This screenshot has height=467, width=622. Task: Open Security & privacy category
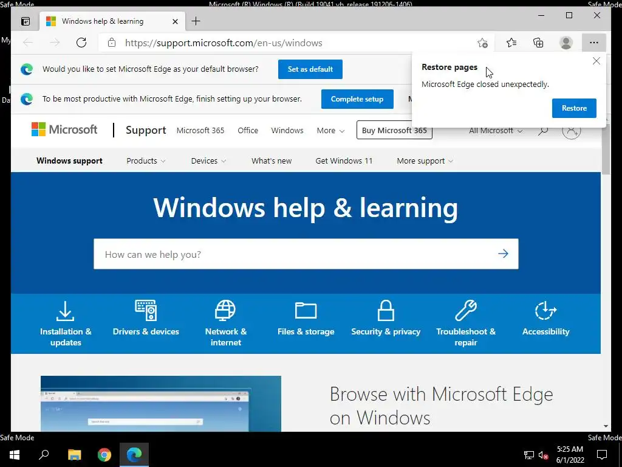(386, 319)
